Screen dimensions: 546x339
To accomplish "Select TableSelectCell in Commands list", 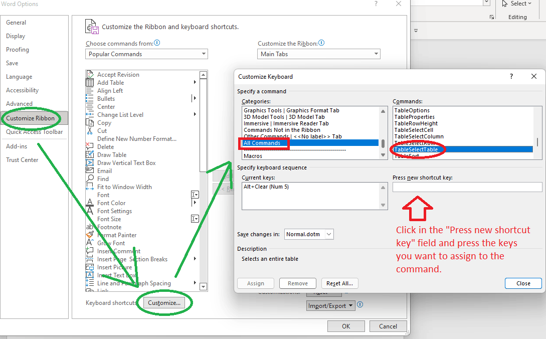I will (414, 130).
